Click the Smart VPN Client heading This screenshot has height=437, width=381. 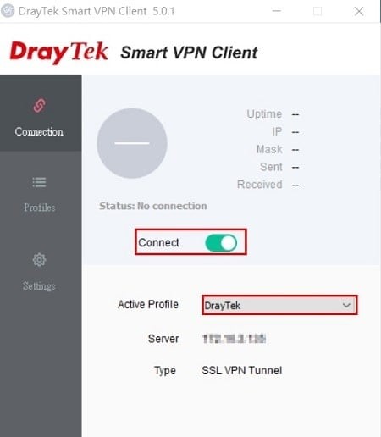coord(189,53)
